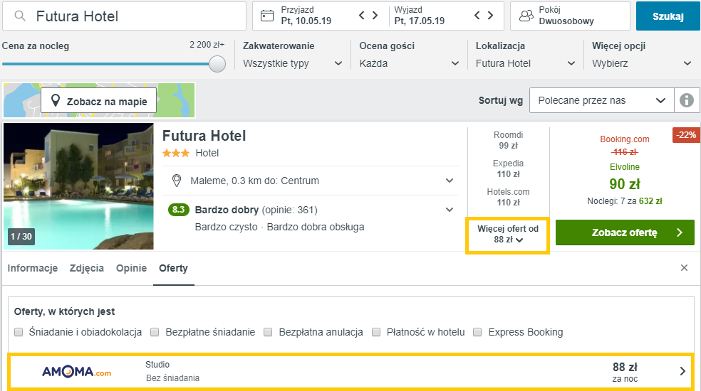Select the Oferty tab
This screenshot has height=391, width=701.
(173, 268)
